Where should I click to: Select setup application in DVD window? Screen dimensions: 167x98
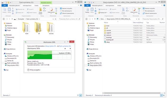click(134, 42)
